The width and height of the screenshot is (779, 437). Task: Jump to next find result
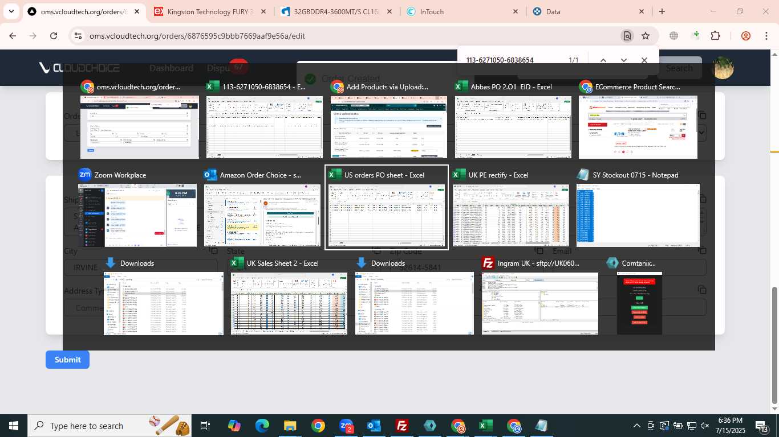[x=623, y=60]
